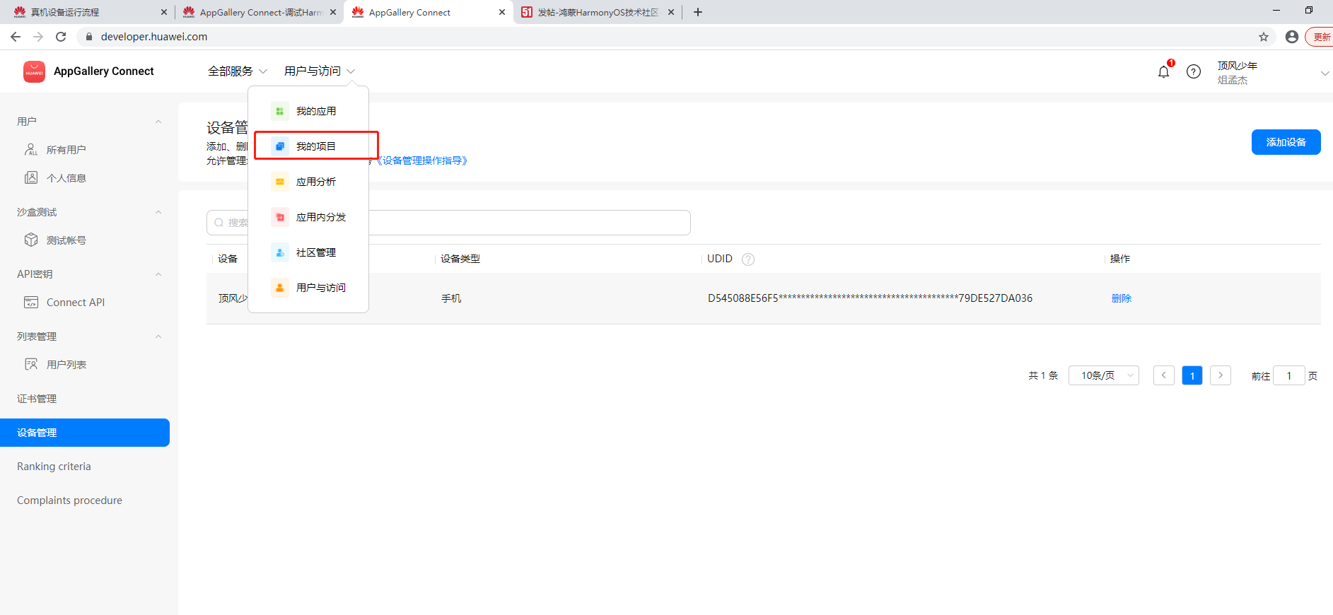Screen dimensions: 1333x615
Task: Click the My Apps (我的应用) green icon
Action: [x=280, y=111]
